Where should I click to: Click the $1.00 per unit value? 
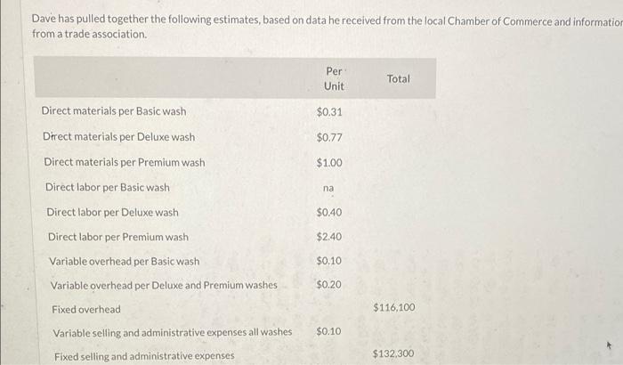point(329,163)
